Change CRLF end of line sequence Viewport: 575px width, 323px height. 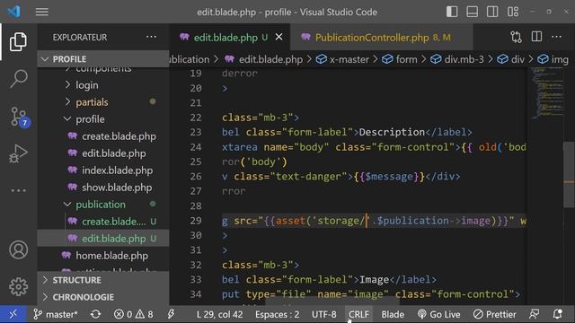[x=358, y=314]
